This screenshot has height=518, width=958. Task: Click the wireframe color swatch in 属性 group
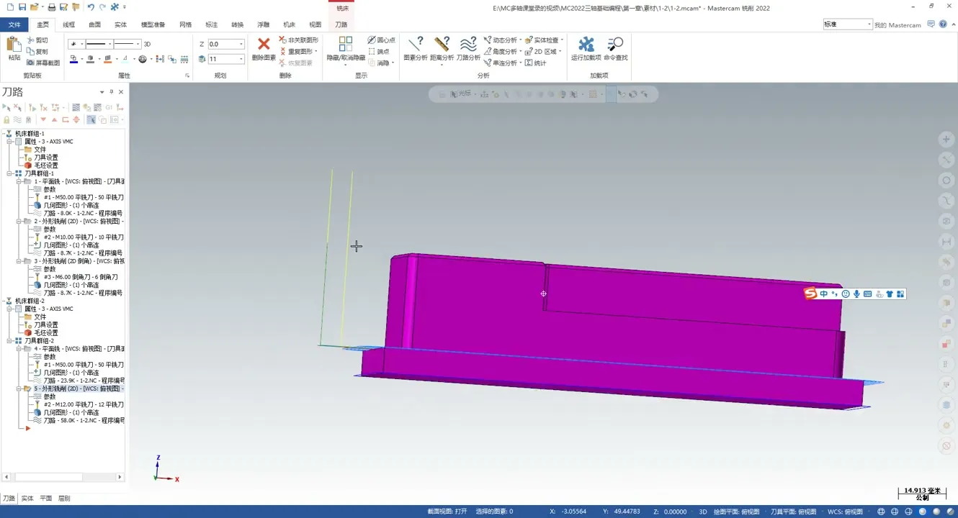point(73,60)
